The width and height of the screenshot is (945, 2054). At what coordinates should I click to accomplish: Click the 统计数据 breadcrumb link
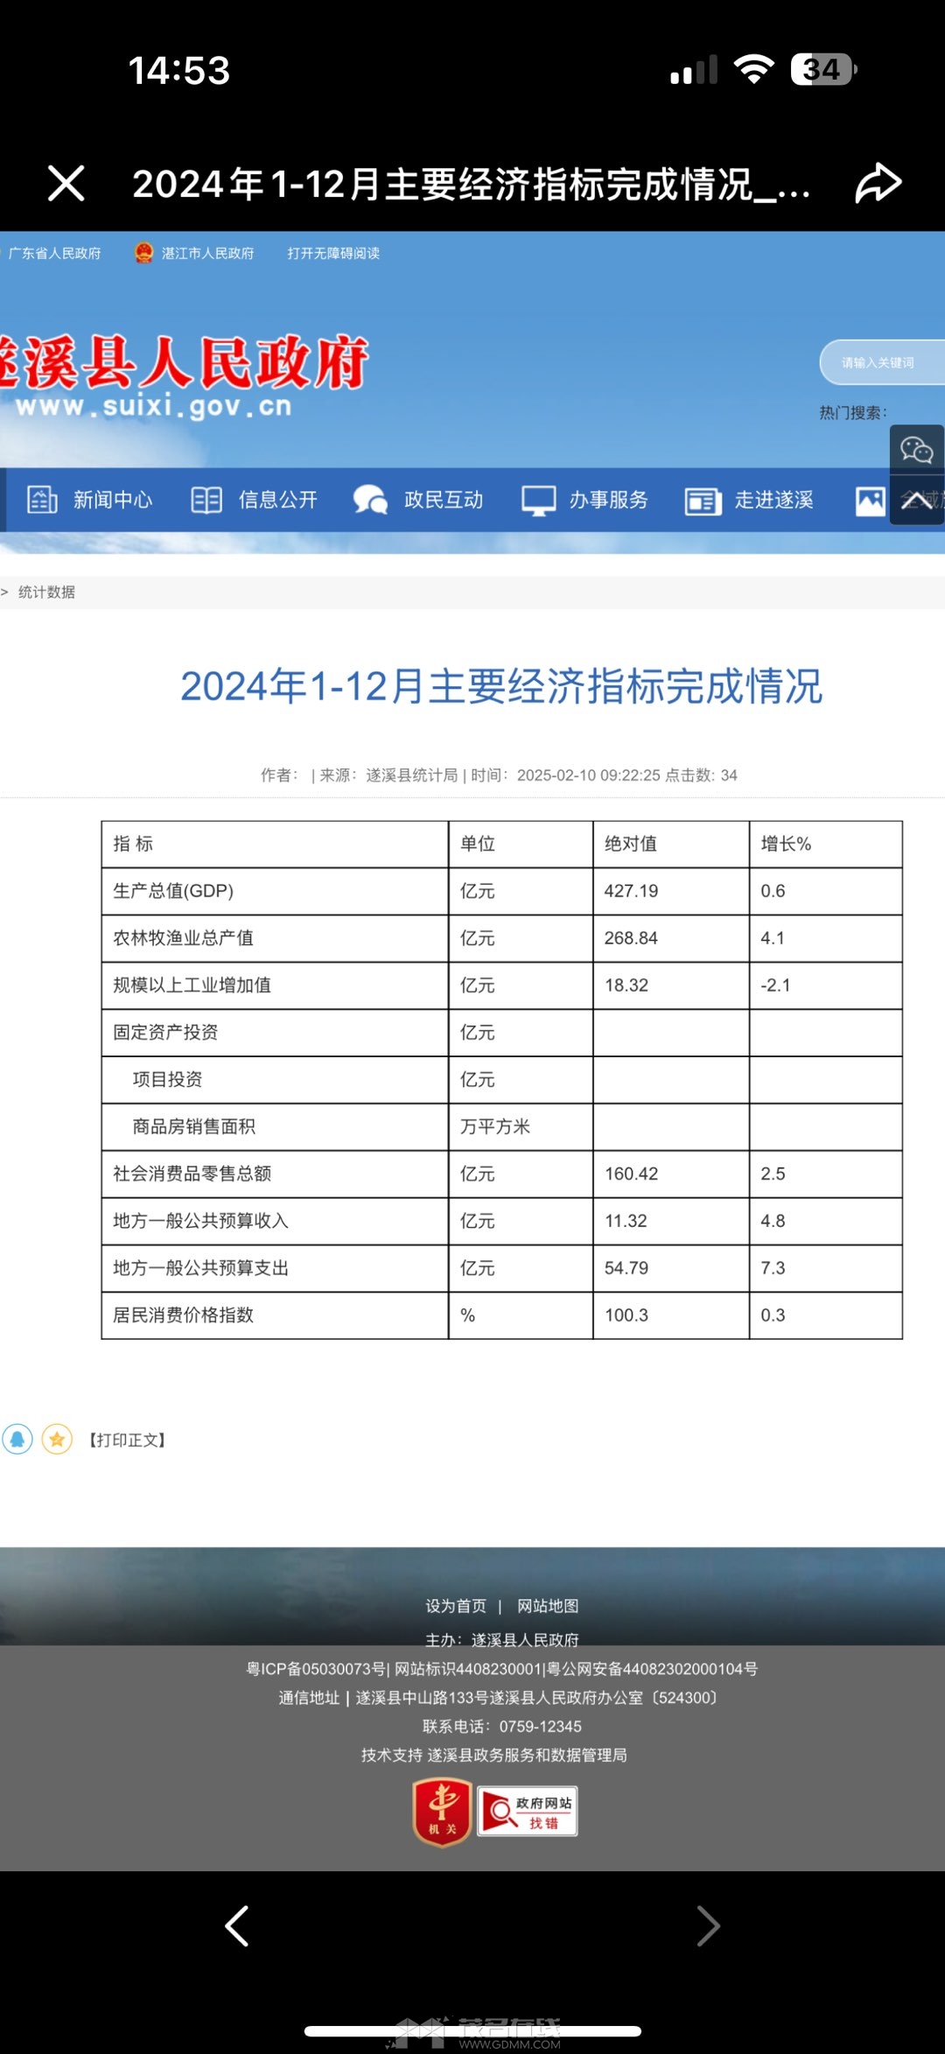(x=46, y=592)
